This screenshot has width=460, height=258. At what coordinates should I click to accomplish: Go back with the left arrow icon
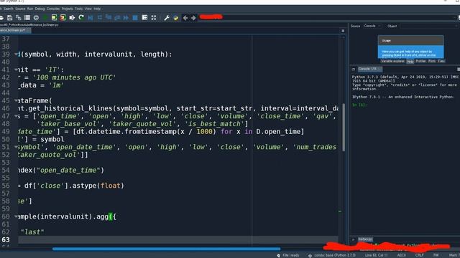click(185, 18)
